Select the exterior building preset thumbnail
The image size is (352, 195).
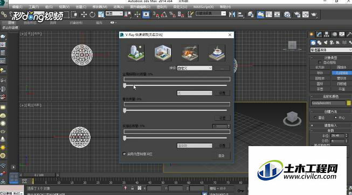coord(136,53)
